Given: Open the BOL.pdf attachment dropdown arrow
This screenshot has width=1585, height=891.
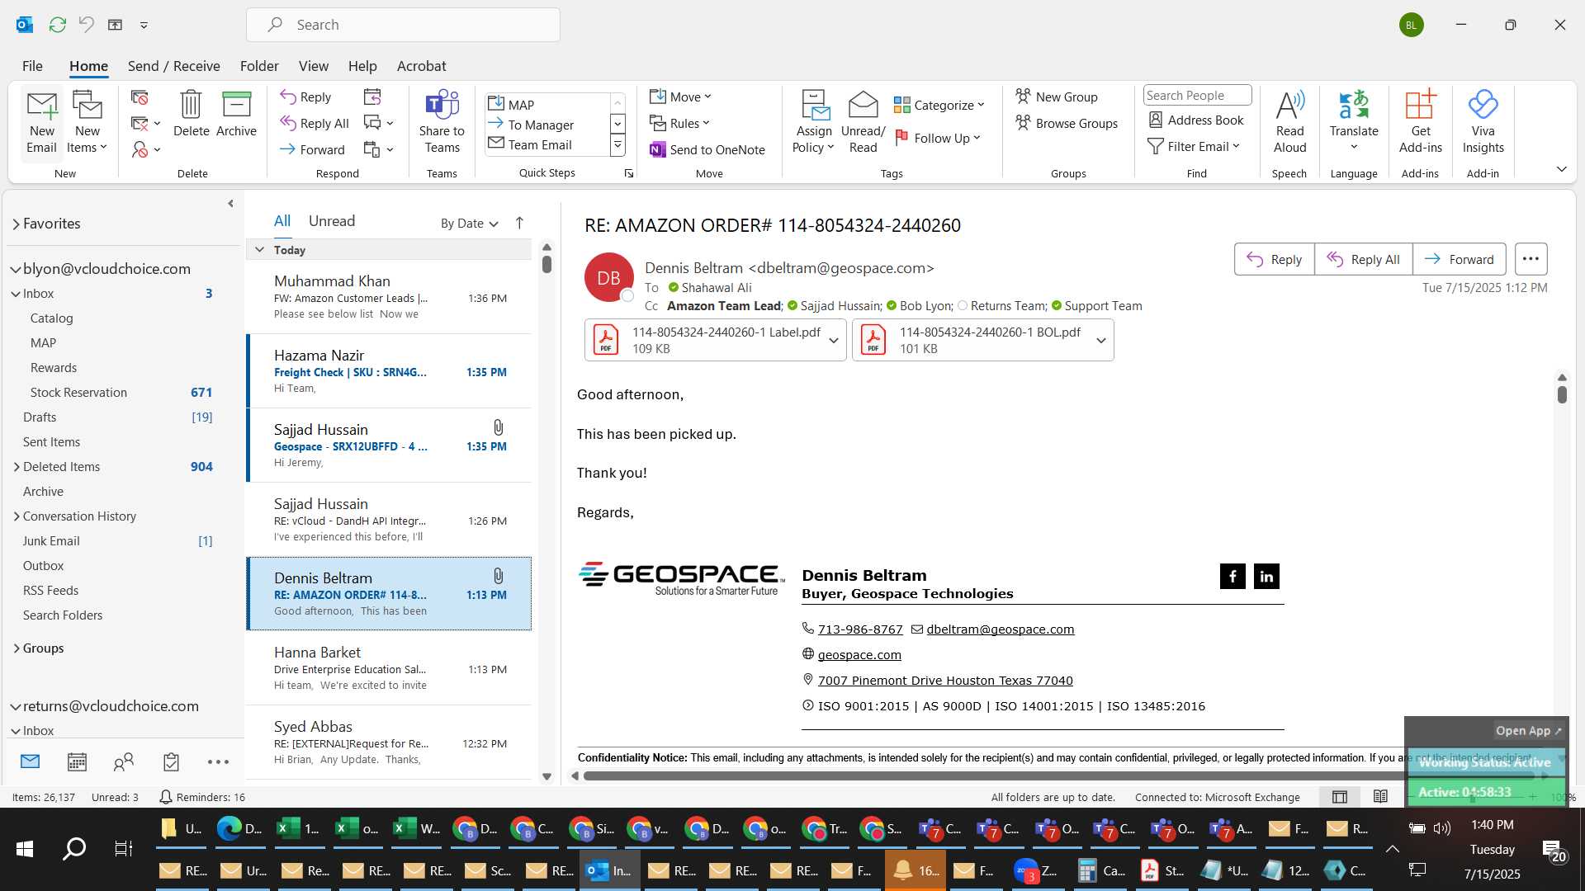Looking at the screenshot, I should [x=1101, y=341].
